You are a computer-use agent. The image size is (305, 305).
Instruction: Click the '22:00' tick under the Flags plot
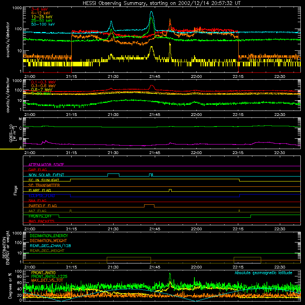click(196, 229)
